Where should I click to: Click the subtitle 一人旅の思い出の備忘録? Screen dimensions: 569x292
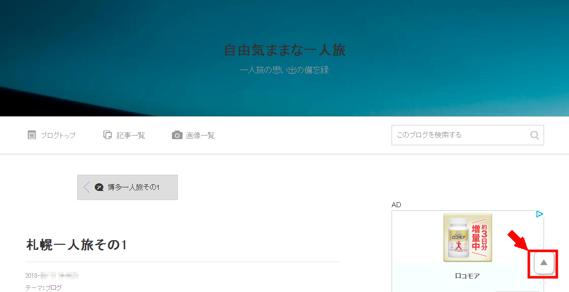tap(285, 70)
